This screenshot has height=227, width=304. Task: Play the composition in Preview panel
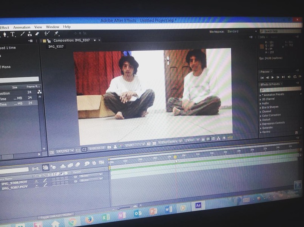272,77
